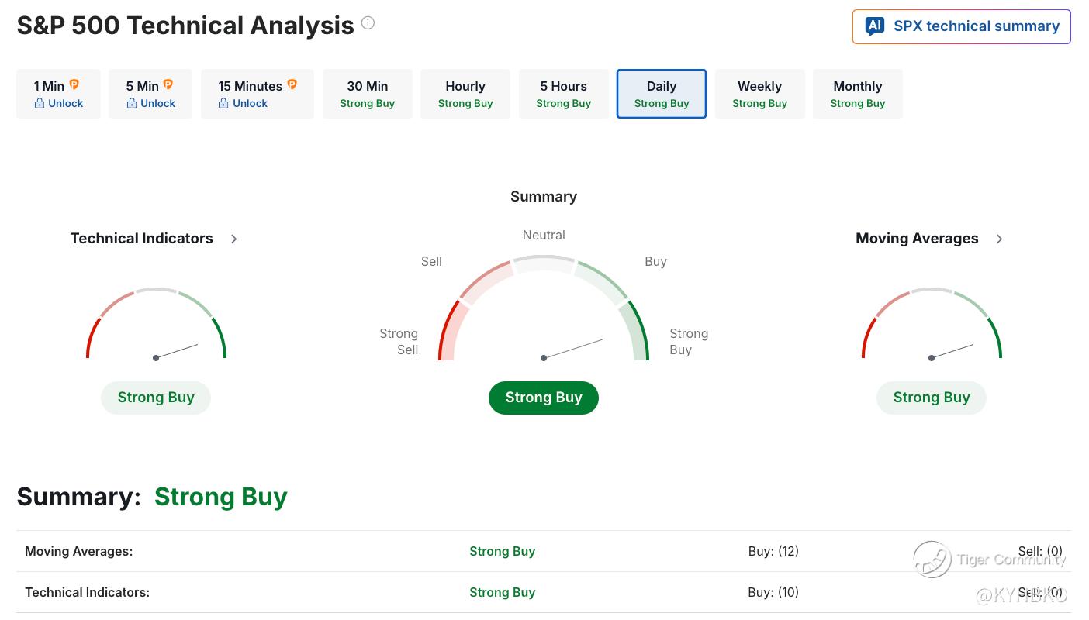Click the dark green Strong Buy summary badge
The image size is (1089, 620).
544,398
